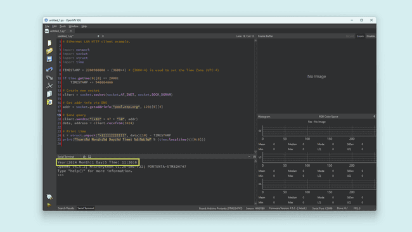Switch to the Search Results tab
The width and height of the screenshot is (412, 232).
(x=66, y=209)
